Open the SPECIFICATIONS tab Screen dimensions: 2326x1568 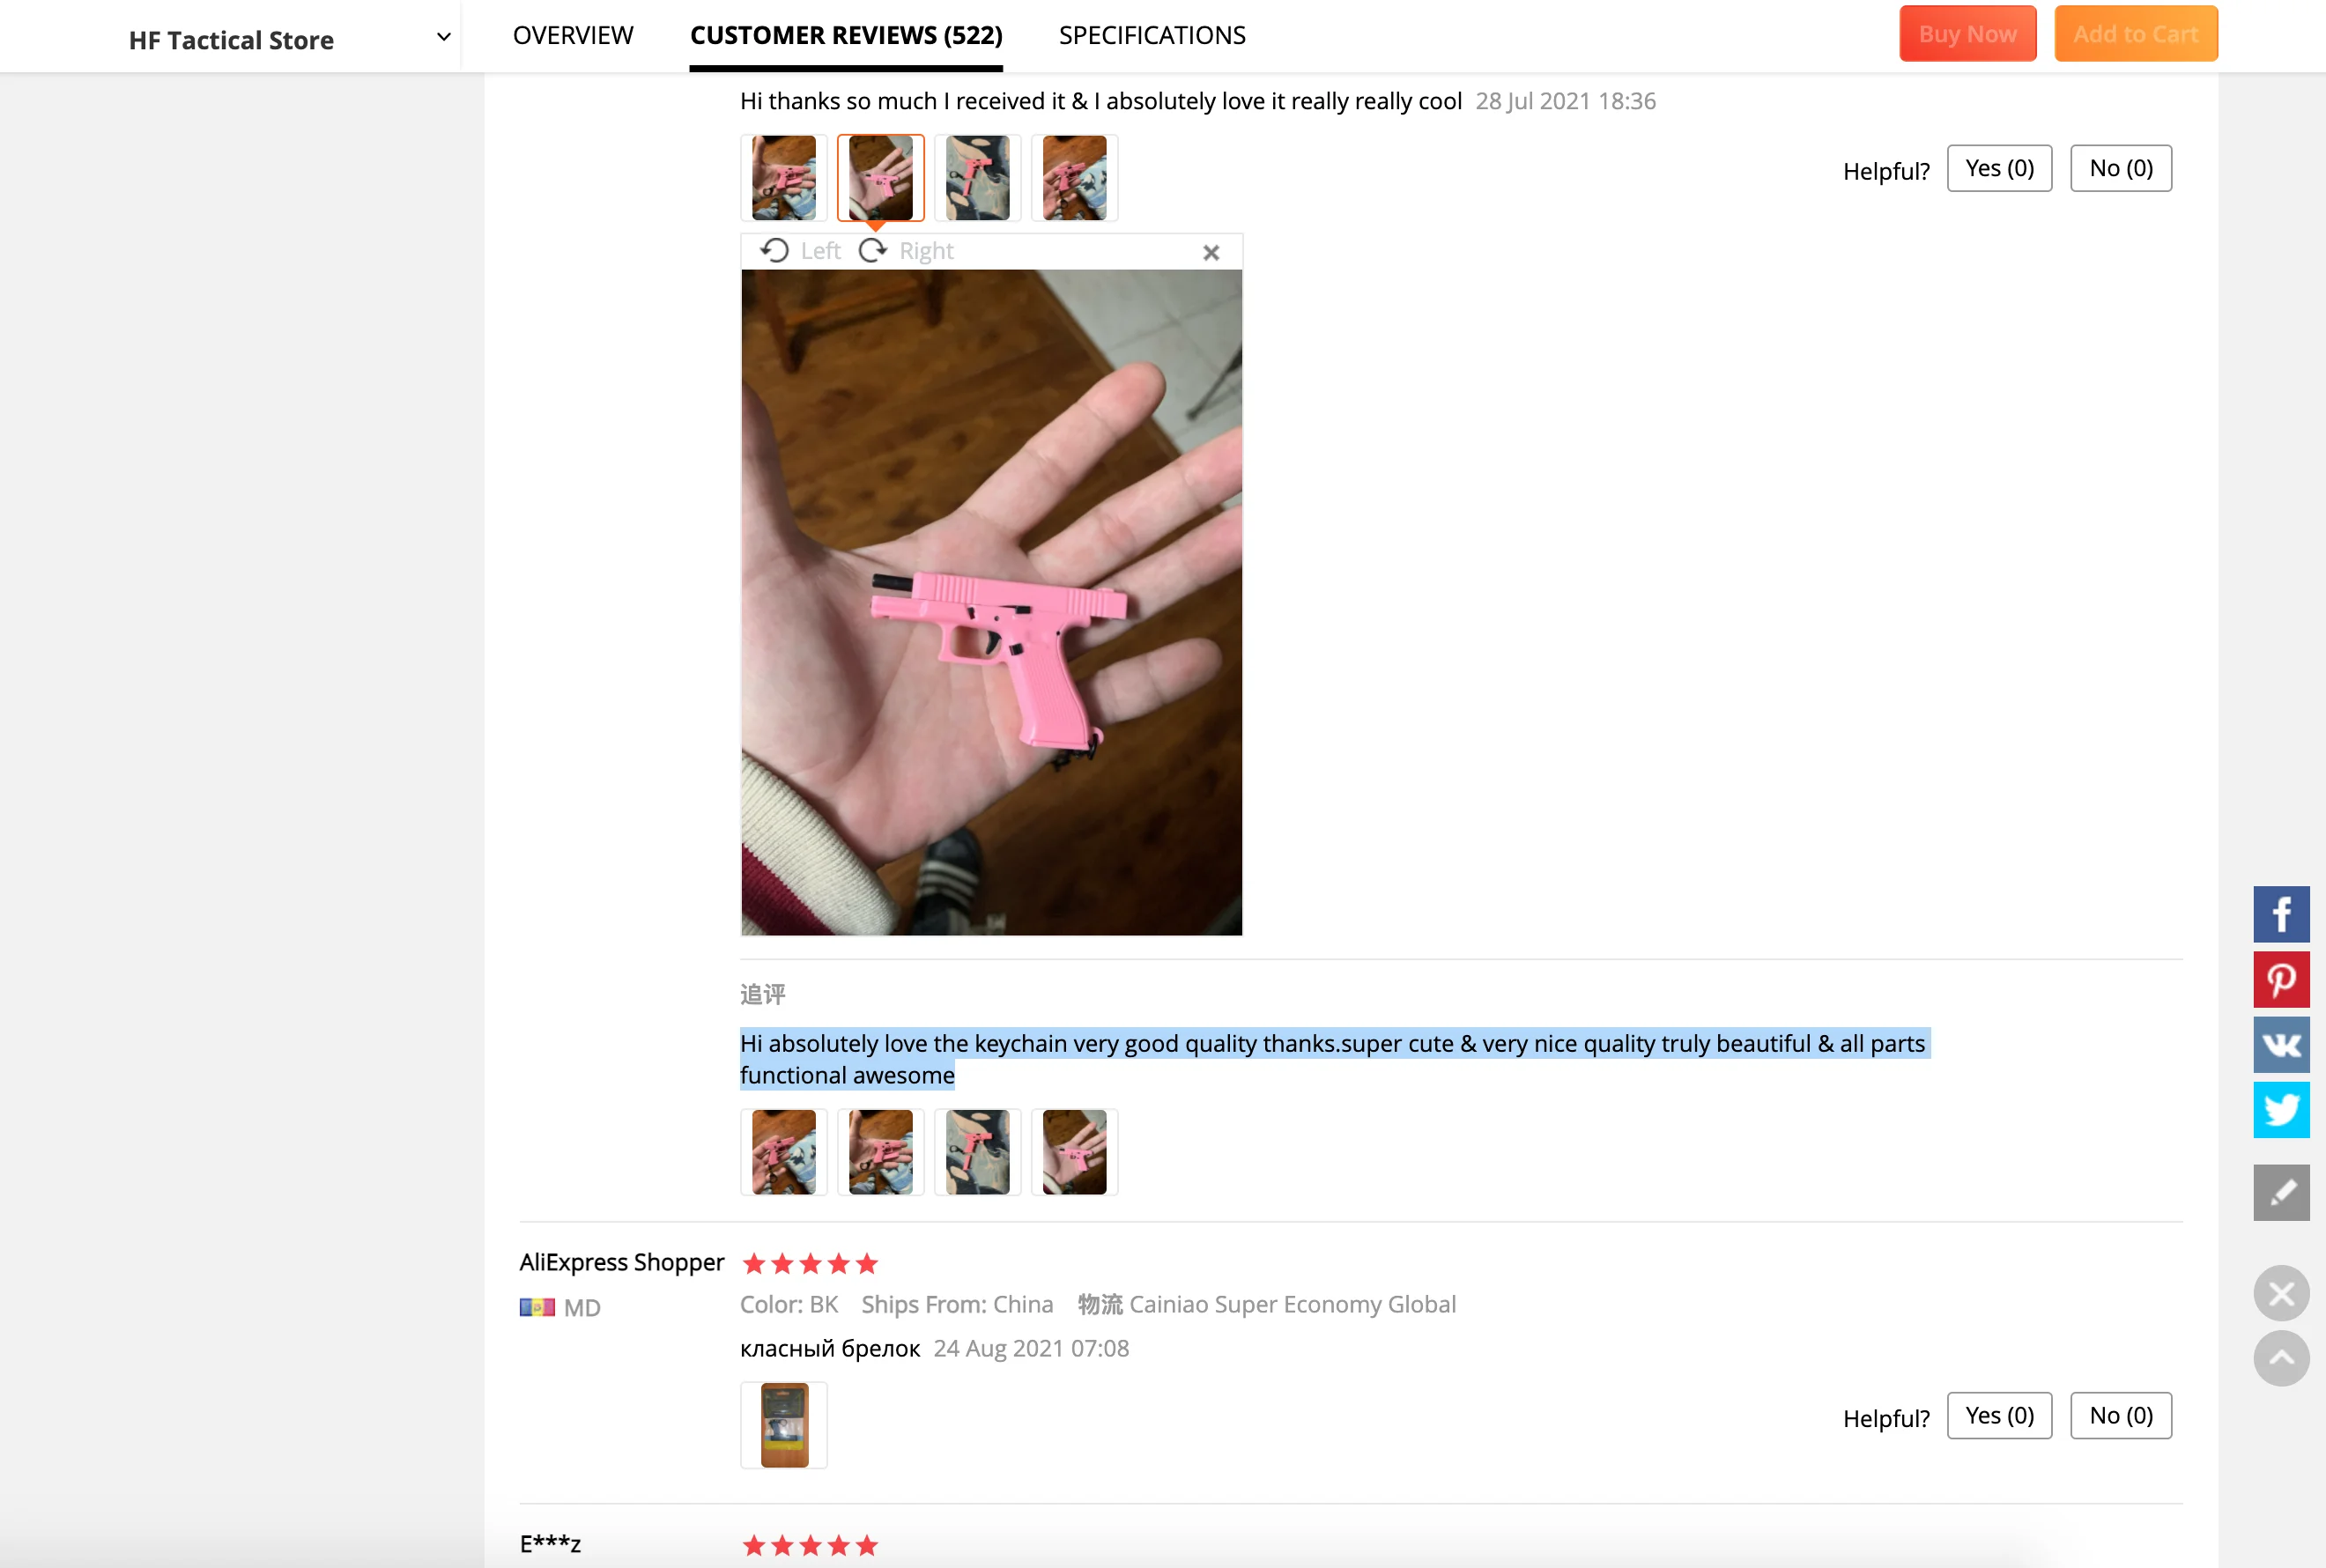1151,35
